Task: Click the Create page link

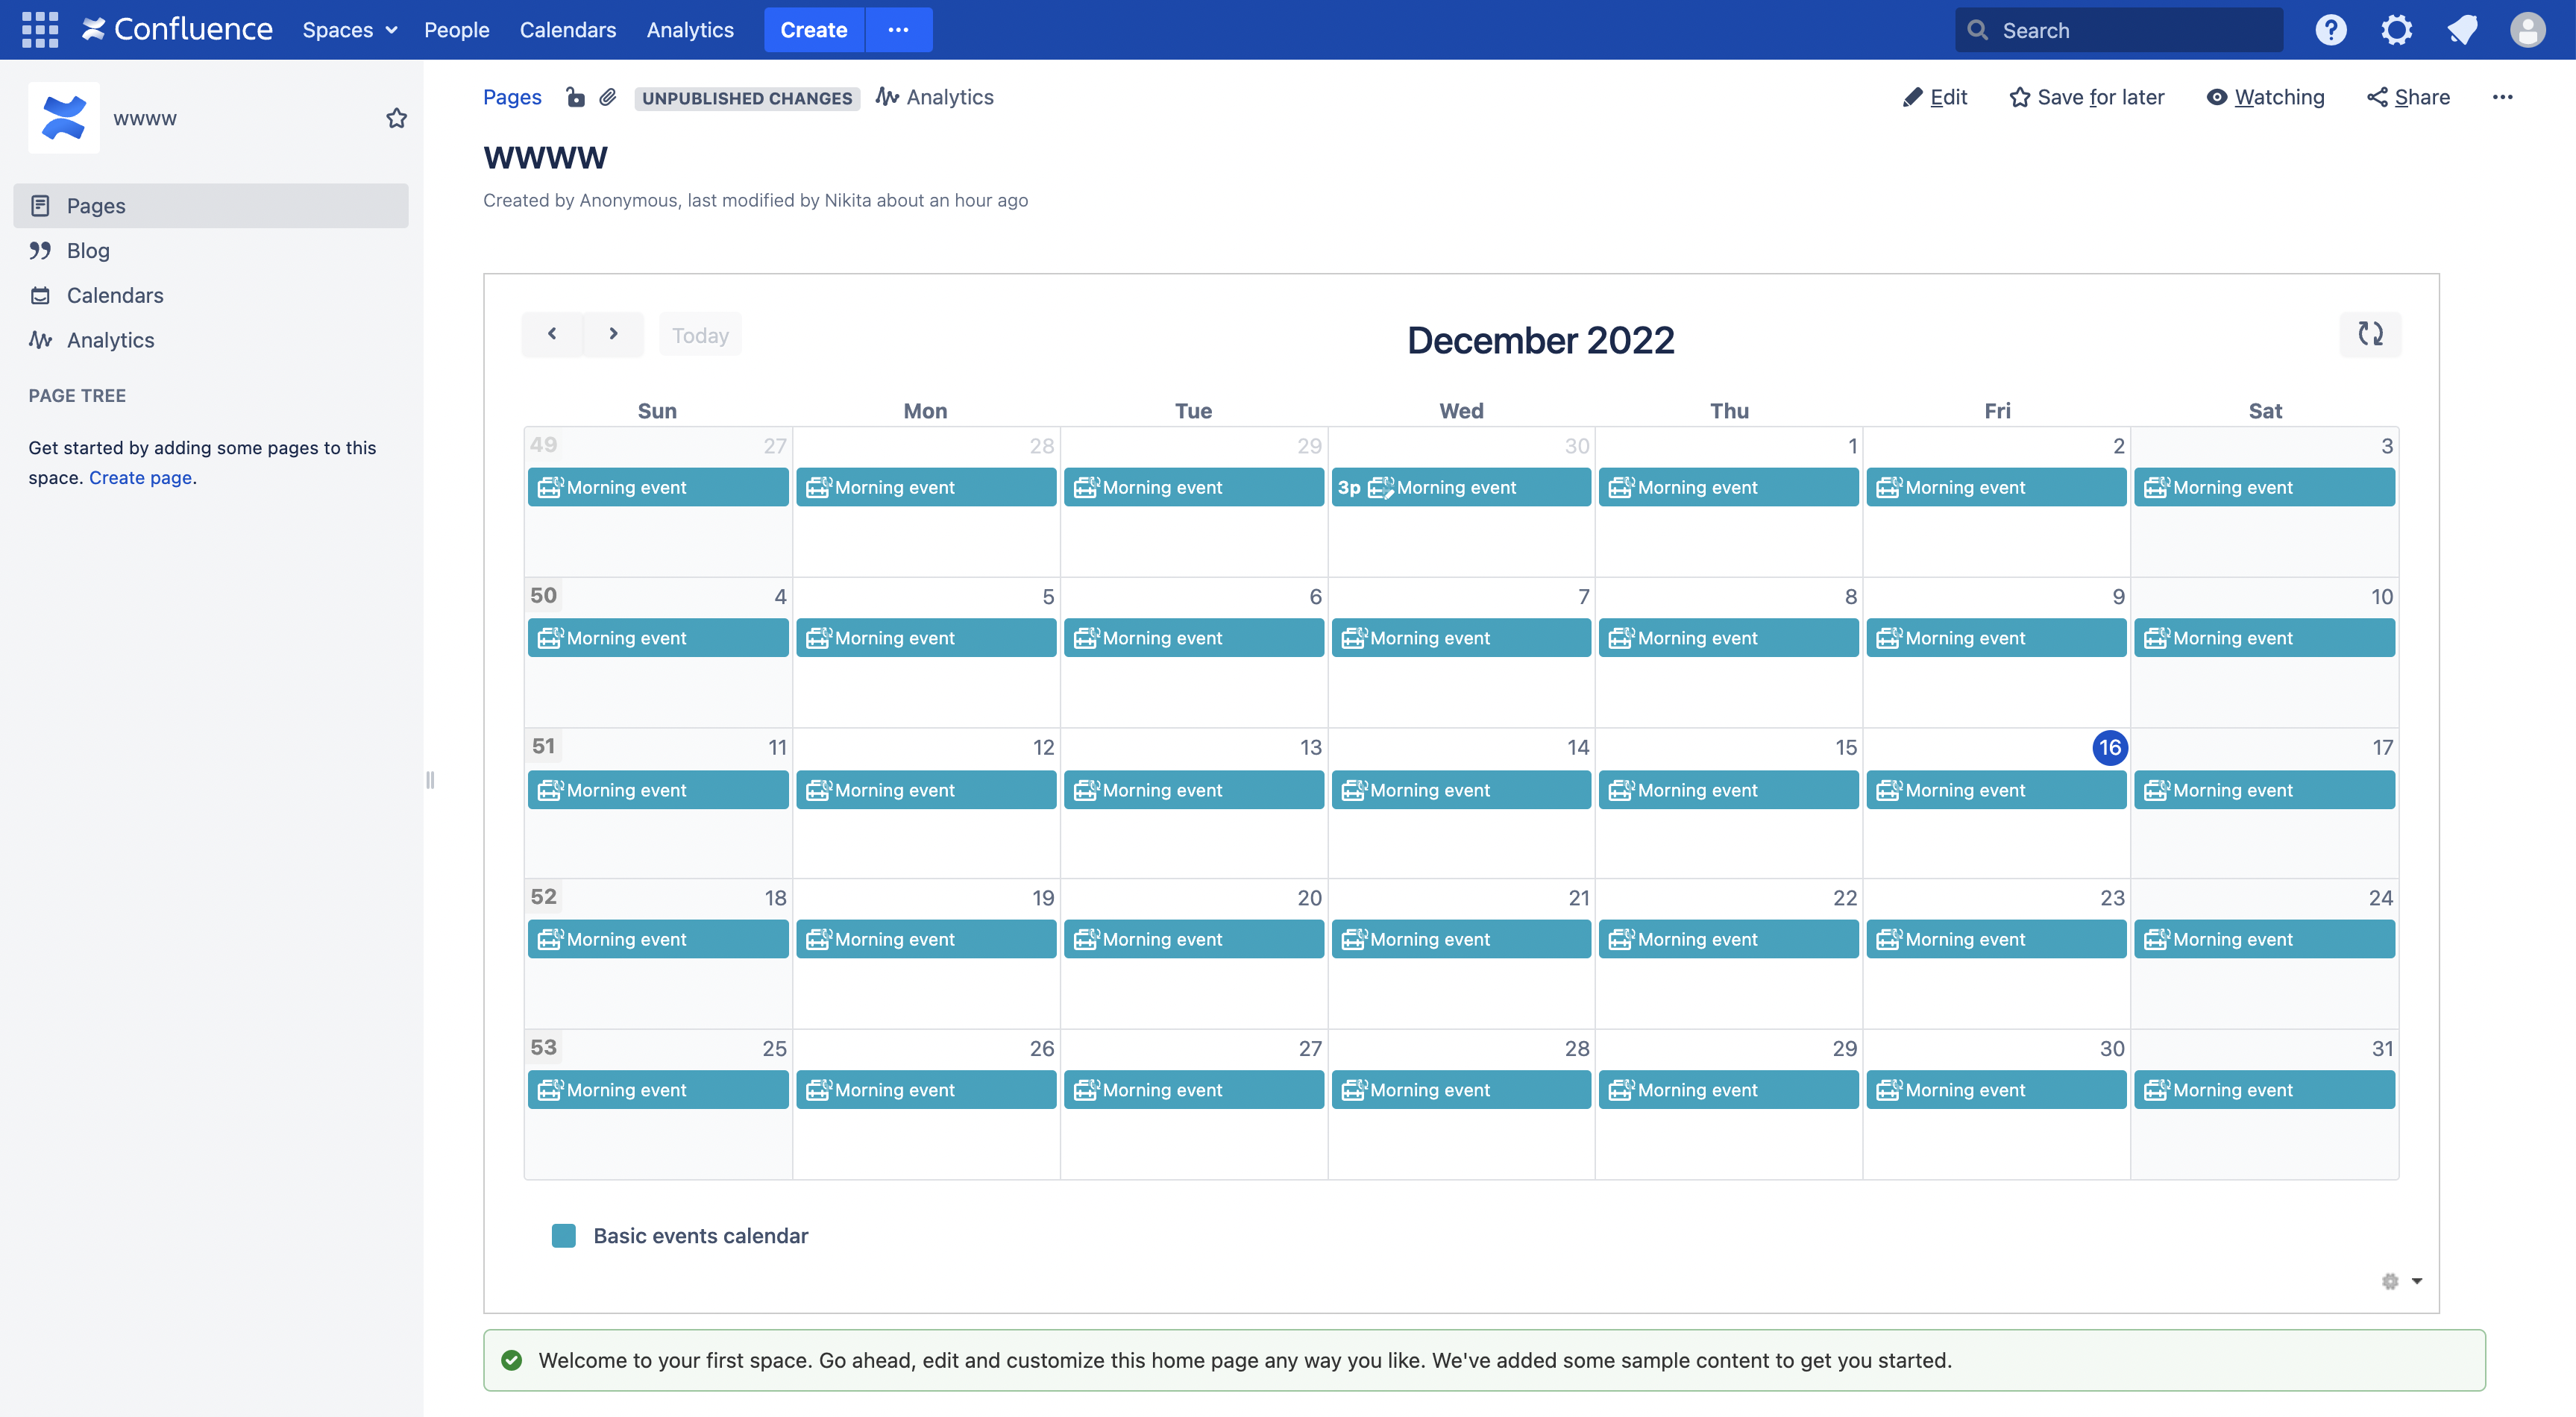Action: click(140, 478)
